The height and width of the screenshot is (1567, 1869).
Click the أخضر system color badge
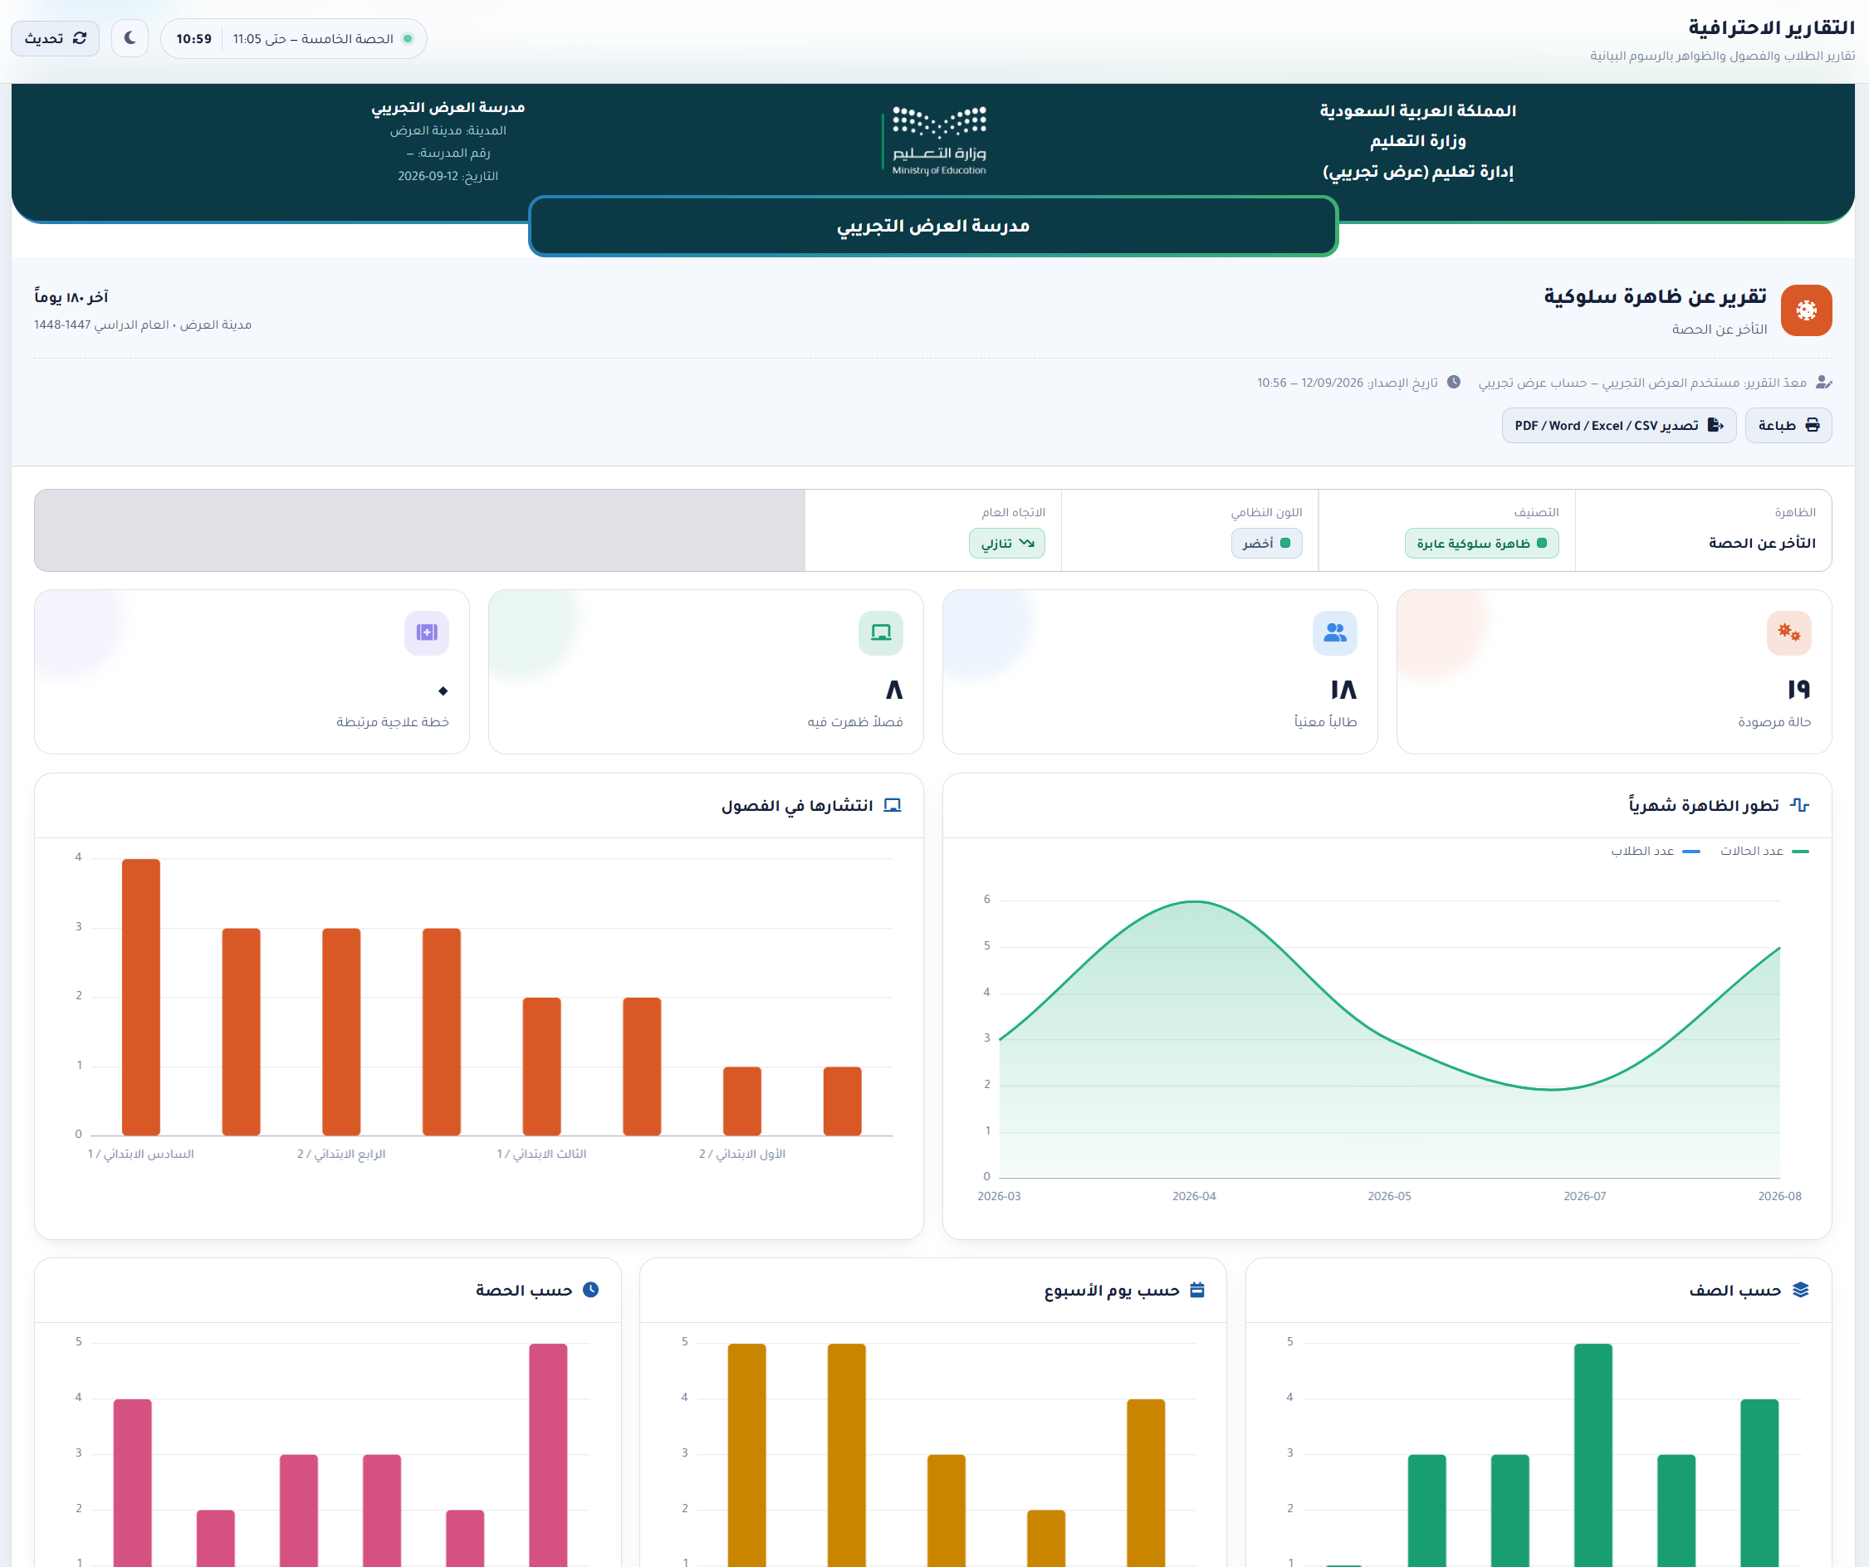1265,543
